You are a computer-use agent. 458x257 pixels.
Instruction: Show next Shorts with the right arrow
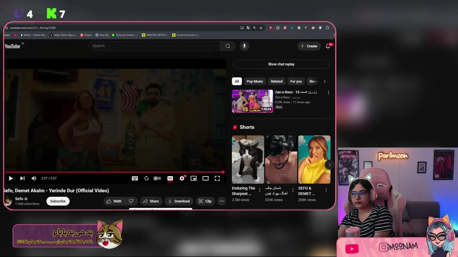[x=329, y=165]
